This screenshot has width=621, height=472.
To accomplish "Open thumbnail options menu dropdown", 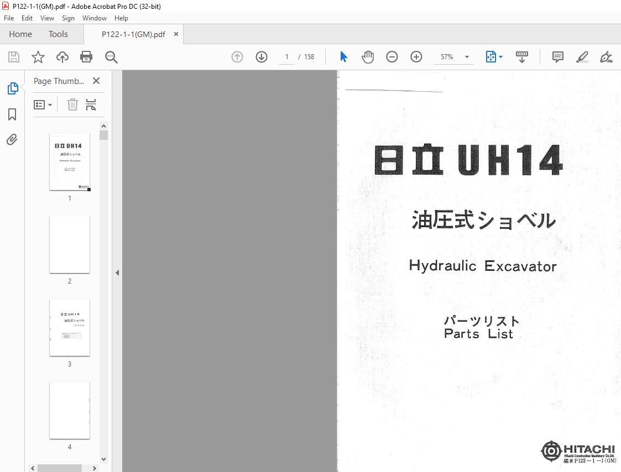I will 43,105.
